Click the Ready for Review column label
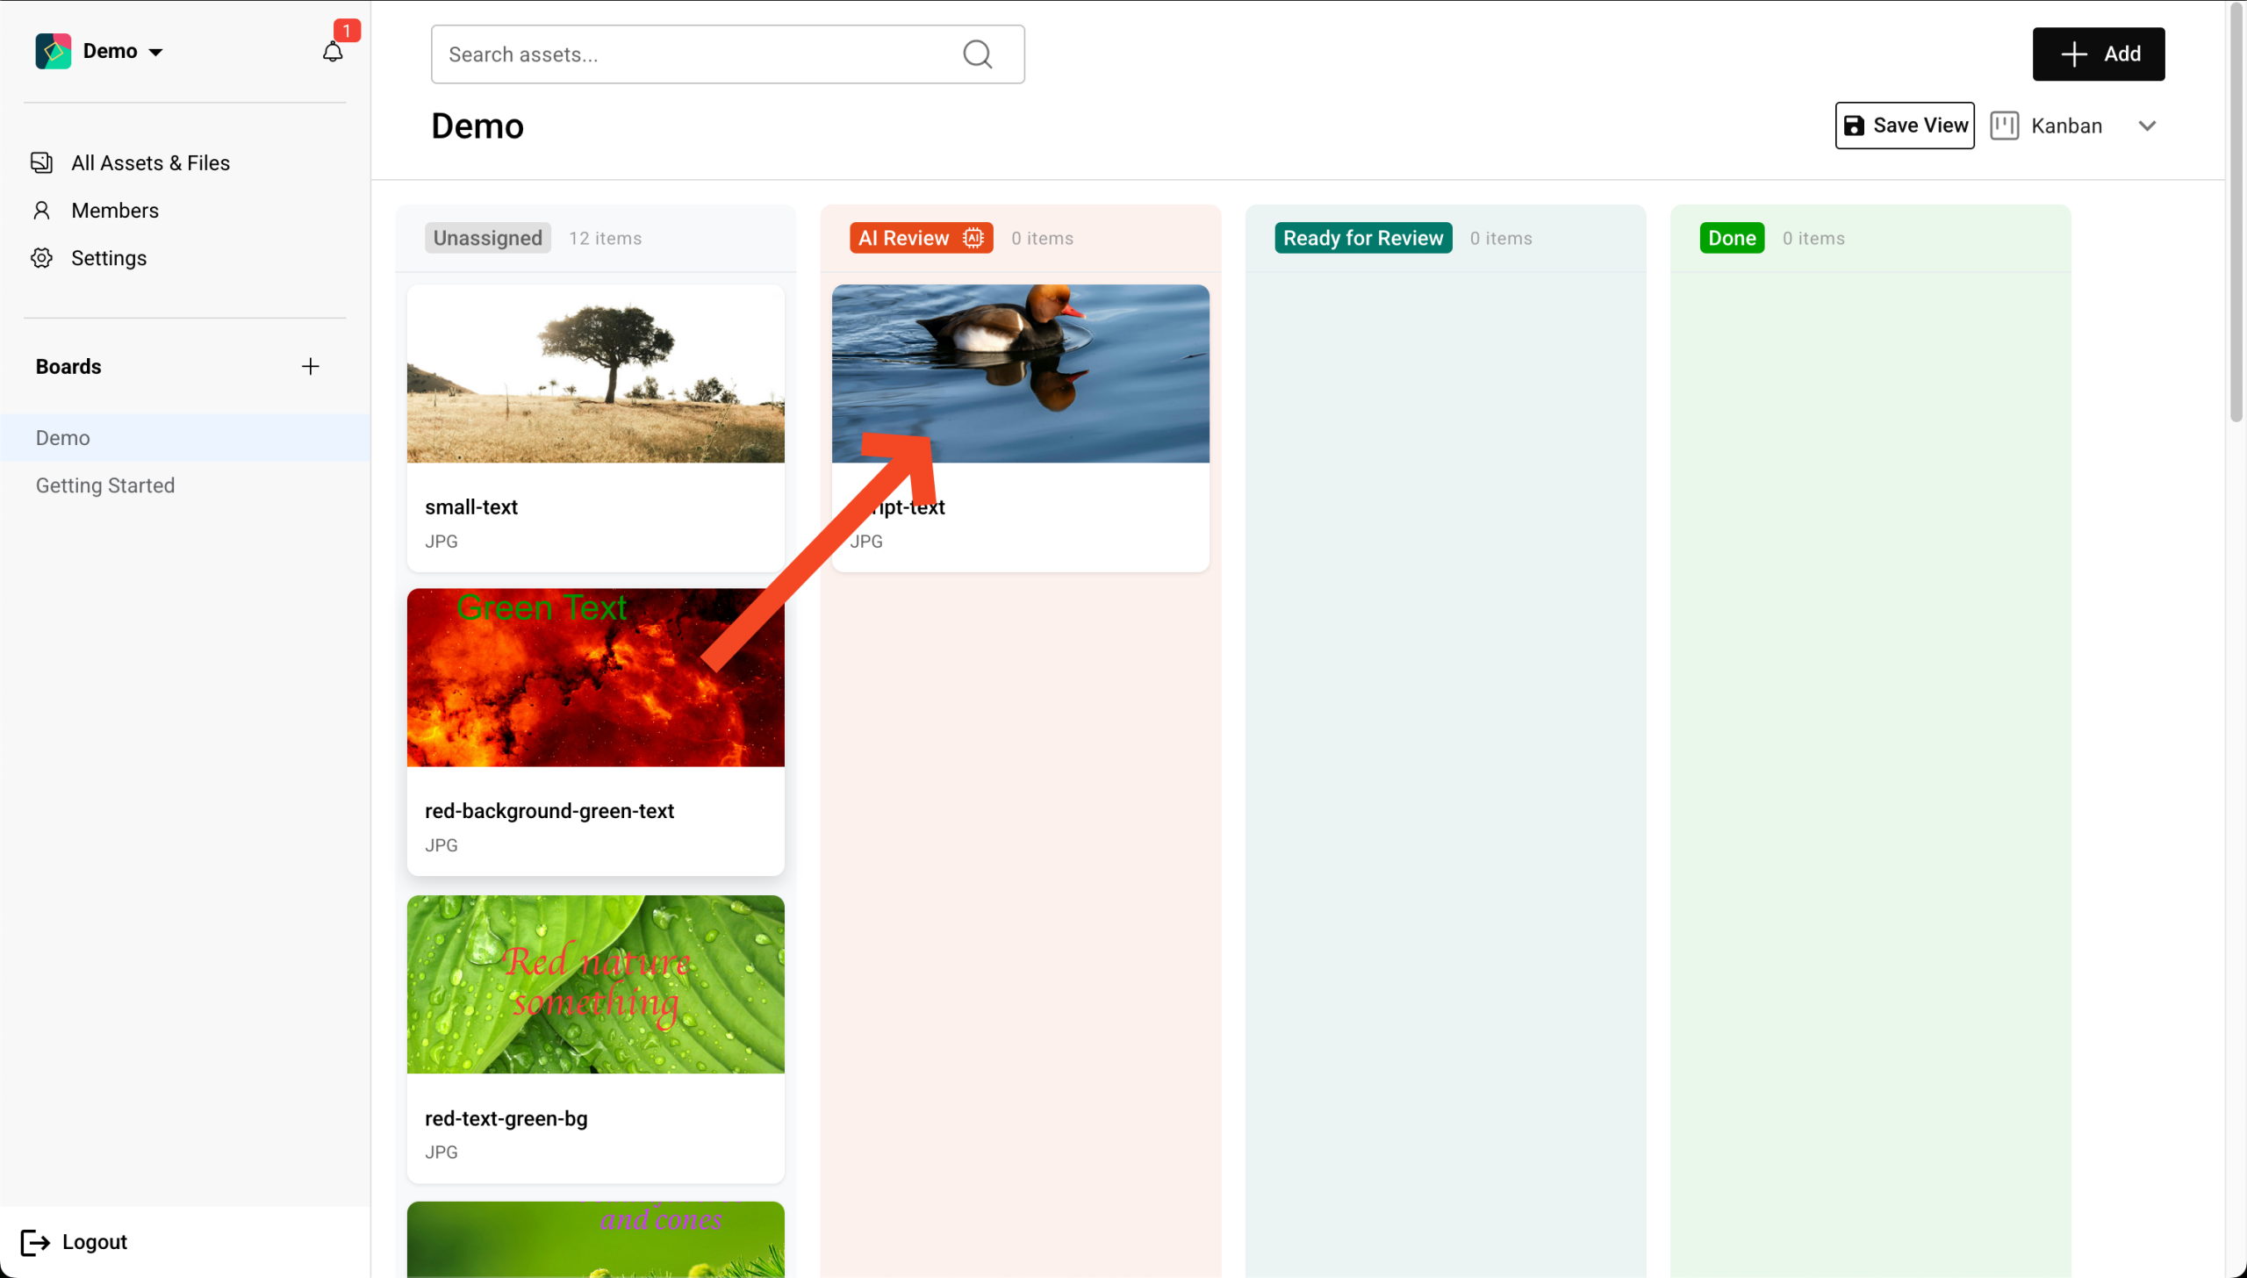The image size is (2247, 1278). pyautogui.click(x=1362, y=238)
